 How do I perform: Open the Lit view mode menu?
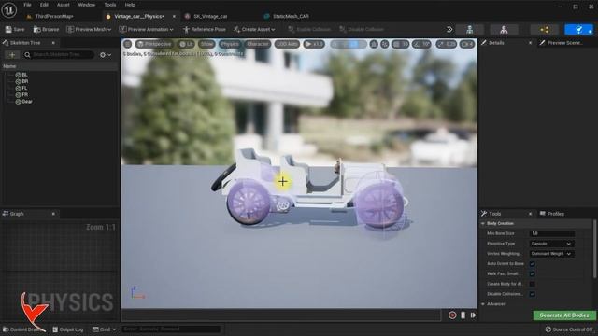click(186, 44)
